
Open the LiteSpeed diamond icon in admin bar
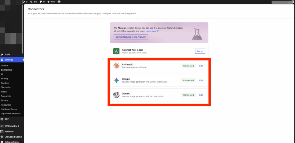click(x=59, y=2)
